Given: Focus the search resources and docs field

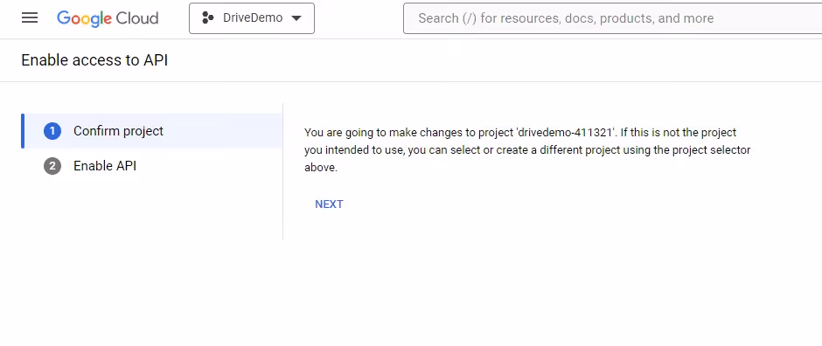Looking at the screenshot, I should 612,18.
